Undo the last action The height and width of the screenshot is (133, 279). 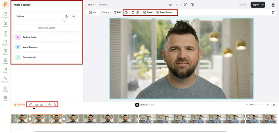(170, 5)
